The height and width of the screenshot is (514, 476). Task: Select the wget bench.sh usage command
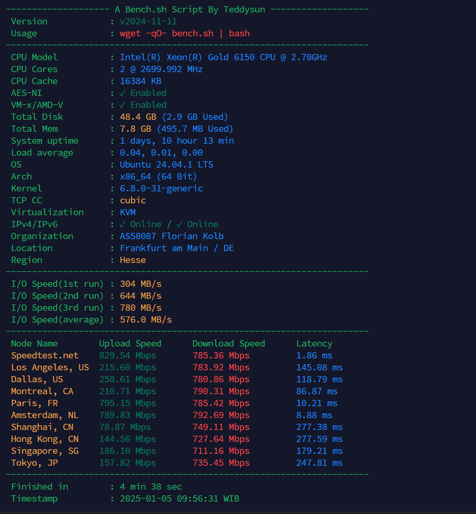[x=185, y=33]
